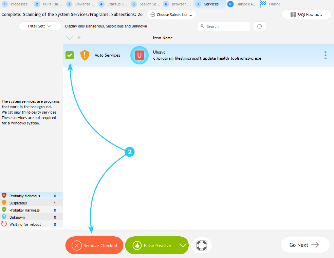This screenshot has height=258, width=334.
Task: Click the sort arrow in list header
Action: click(79, 38)
